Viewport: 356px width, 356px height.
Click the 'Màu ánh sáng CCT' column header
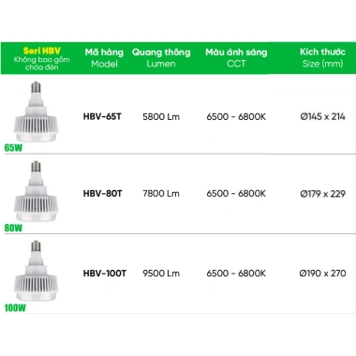click(236, 58)
